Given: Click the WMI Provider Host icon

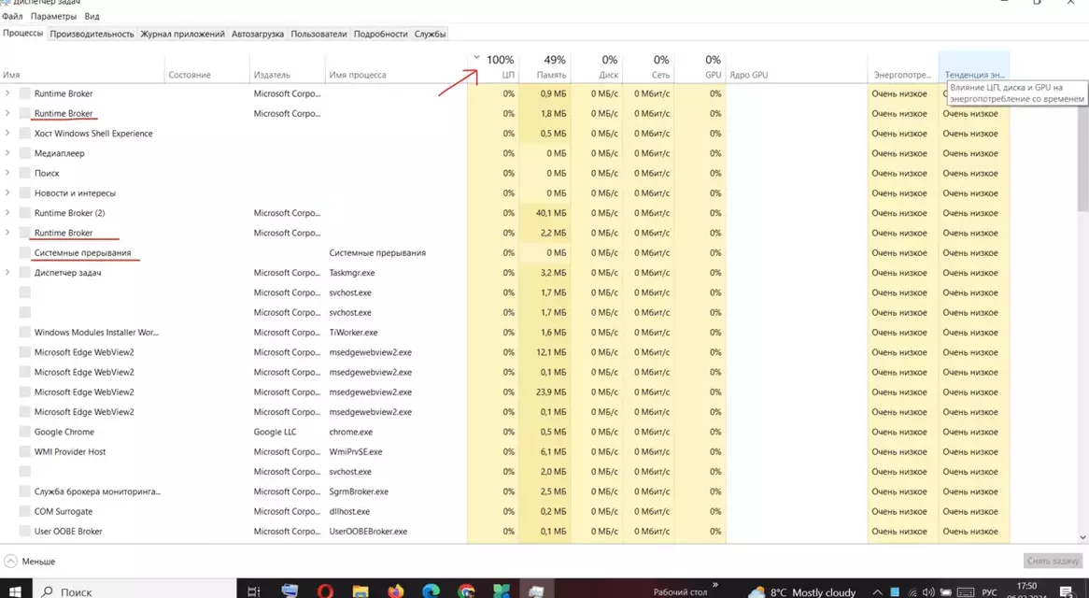Looking at the screenshot, I should click(x=25, y=452).
